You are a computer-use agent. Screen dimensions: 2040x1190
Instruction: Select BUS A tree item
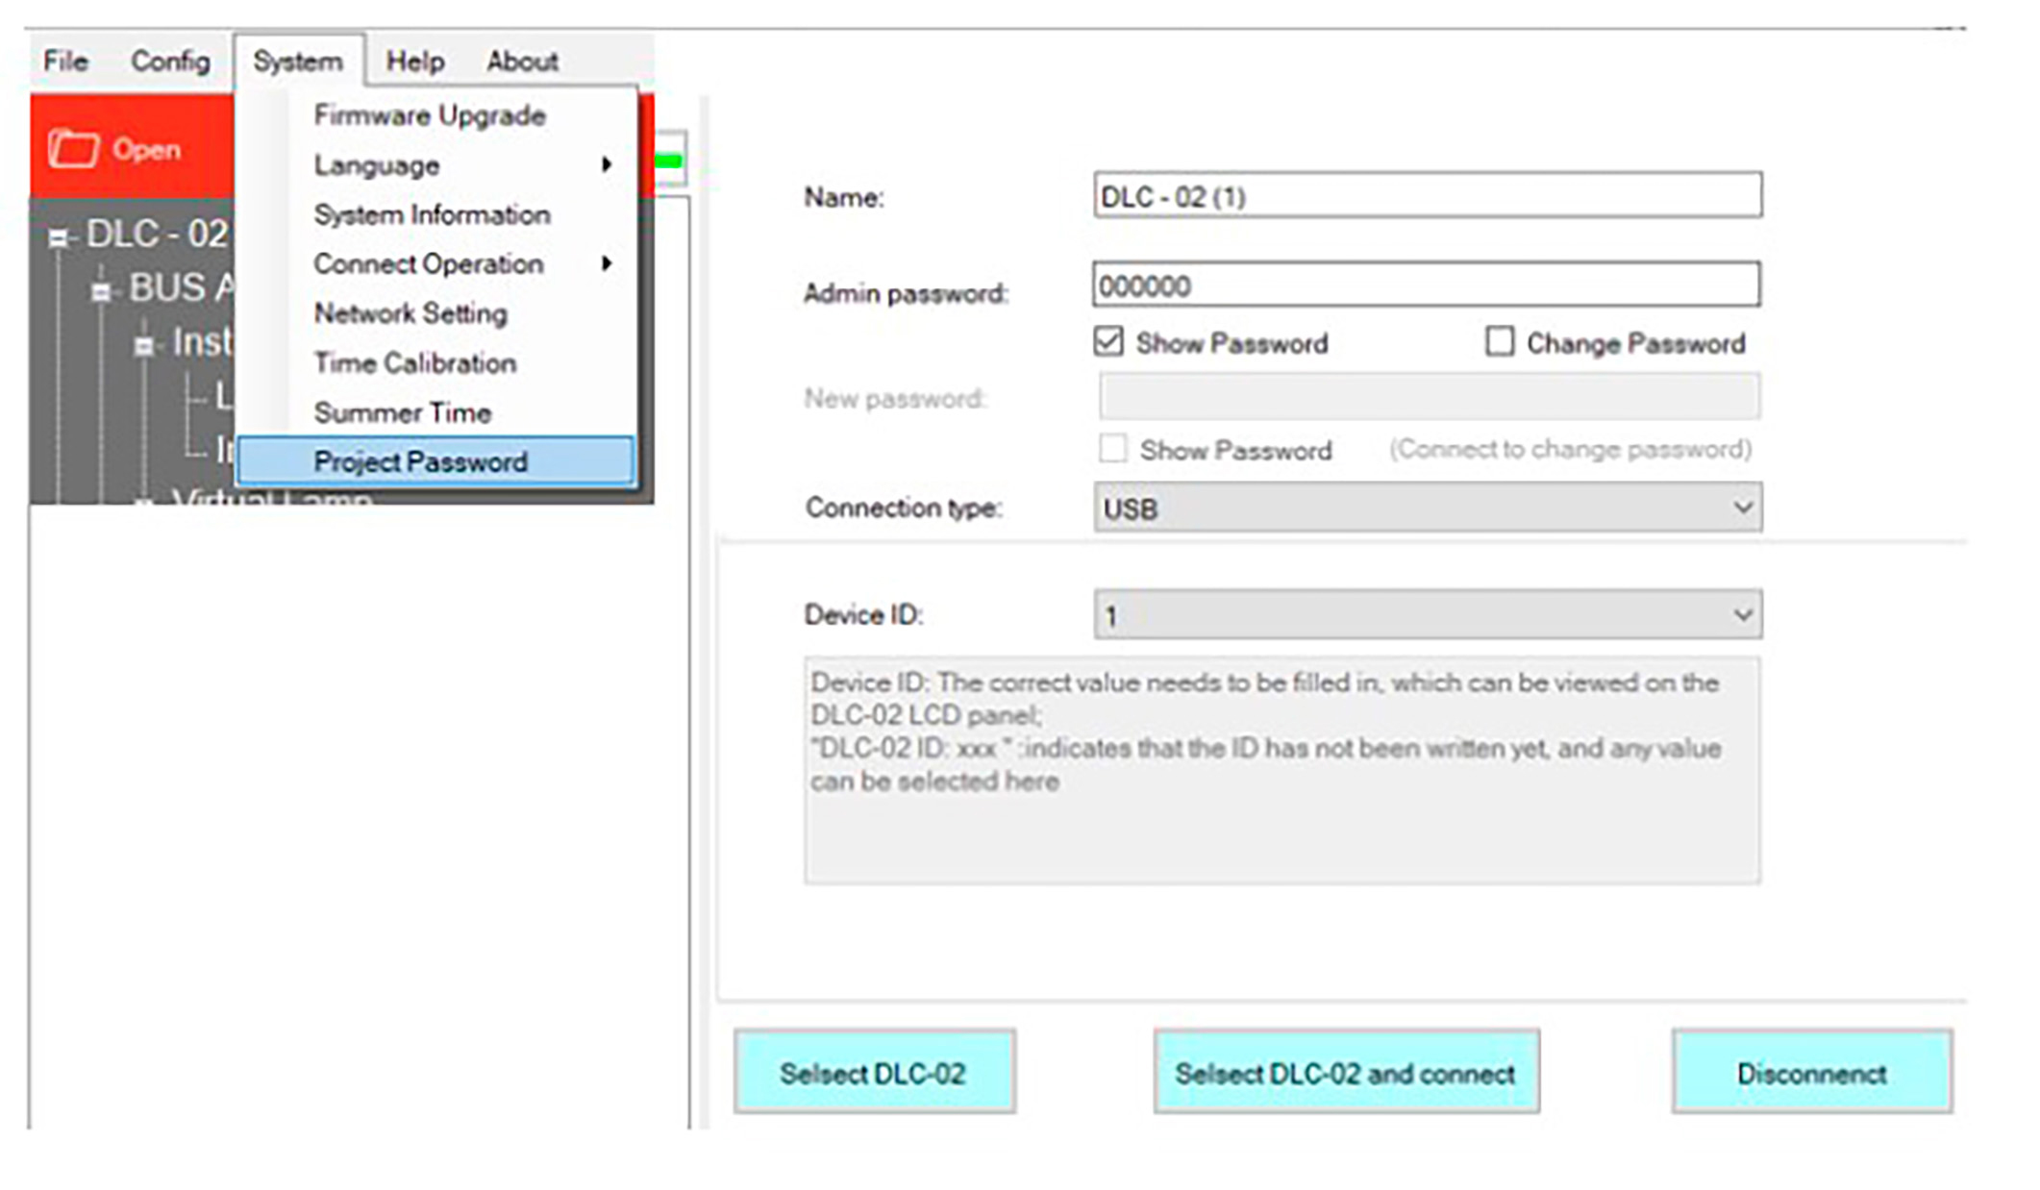pyautogui.click(x=182, y=286)
